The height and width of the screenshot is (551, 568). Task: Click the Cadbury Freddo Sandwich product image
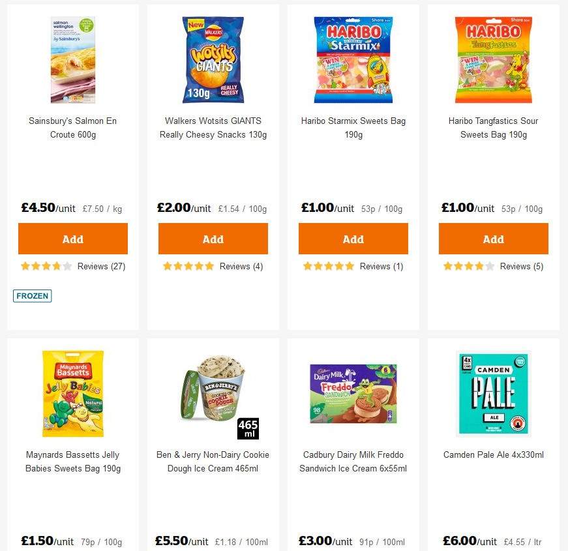[353, 393]
